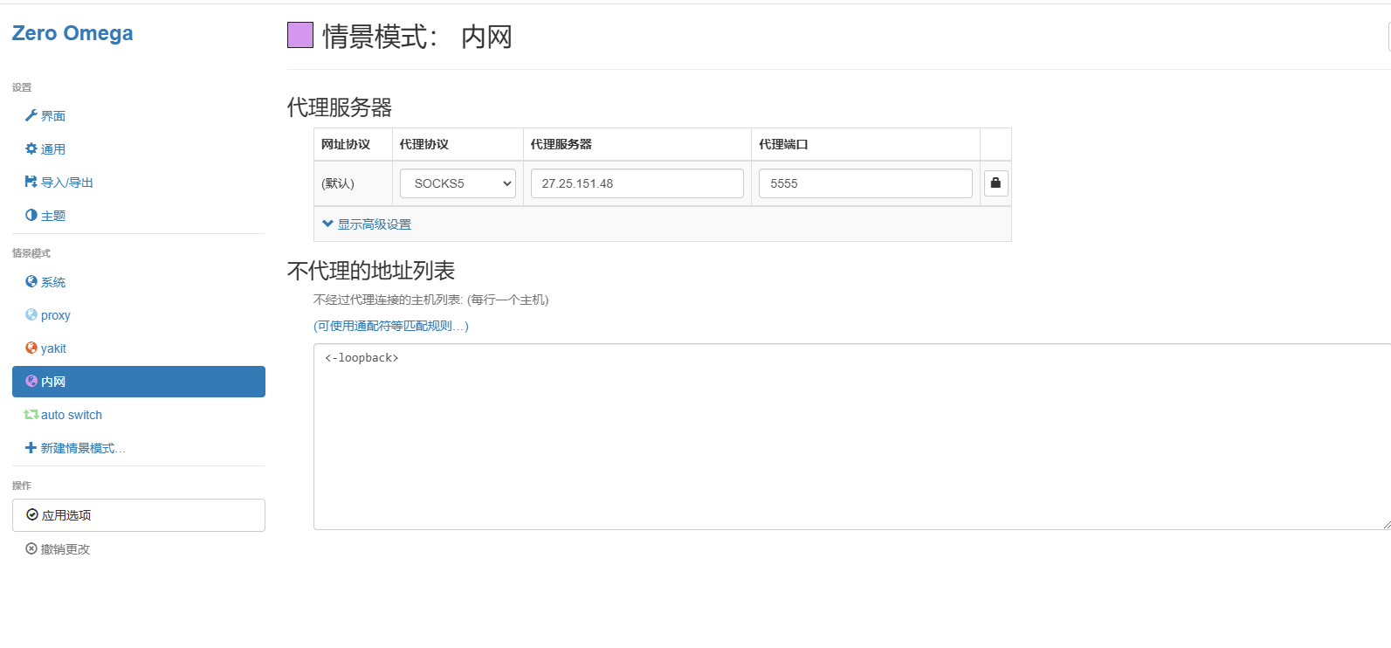This screenshot has width=1391, height=648.
Task: Click the save icon beside 导入/导出
Action: [x=31, y=182]
